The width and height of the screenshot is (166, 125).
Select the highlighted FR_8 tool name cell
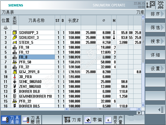point(37,57)
